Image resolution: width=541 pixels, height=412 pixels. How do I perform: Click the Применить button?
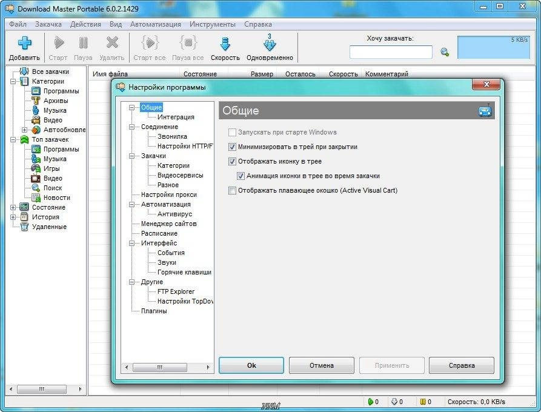click(x=391, y=365)
